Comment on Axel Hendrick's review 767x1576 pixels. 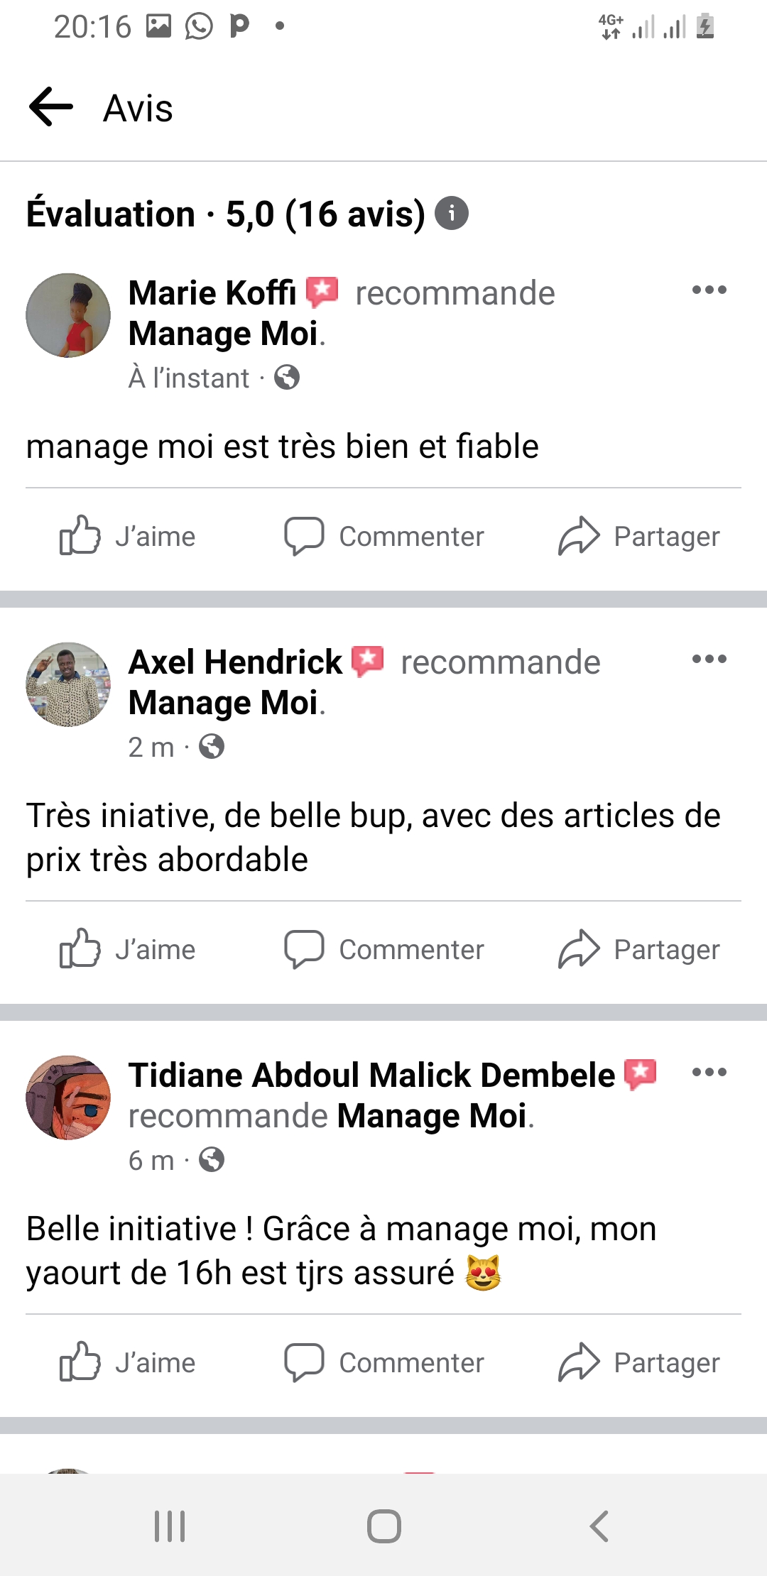point(383,949)
